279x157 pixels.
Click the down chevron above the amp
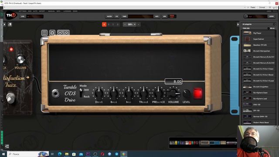[66, 33]
